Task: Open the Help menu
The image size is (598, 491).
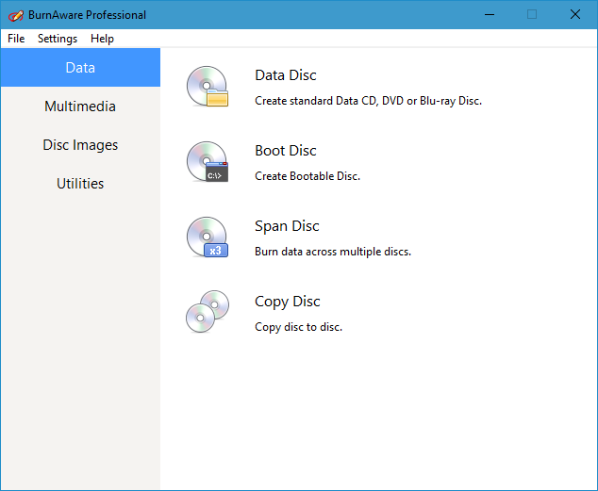Action: pyautogui.click(x=102, y=39)
